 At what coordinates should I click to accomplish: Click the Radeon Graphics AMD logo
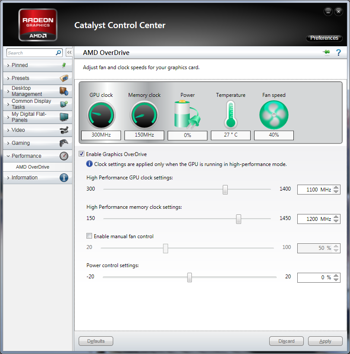click(38, 25)
